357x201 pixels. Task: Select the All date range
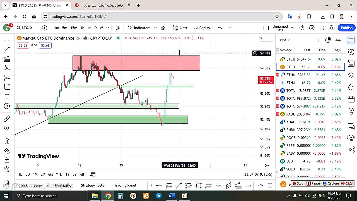pos(82,174)
